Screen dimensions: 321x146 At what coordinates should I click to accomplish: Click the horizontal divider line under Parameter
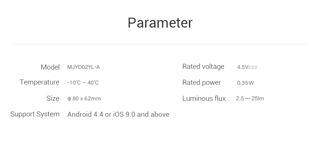point(160,44)
